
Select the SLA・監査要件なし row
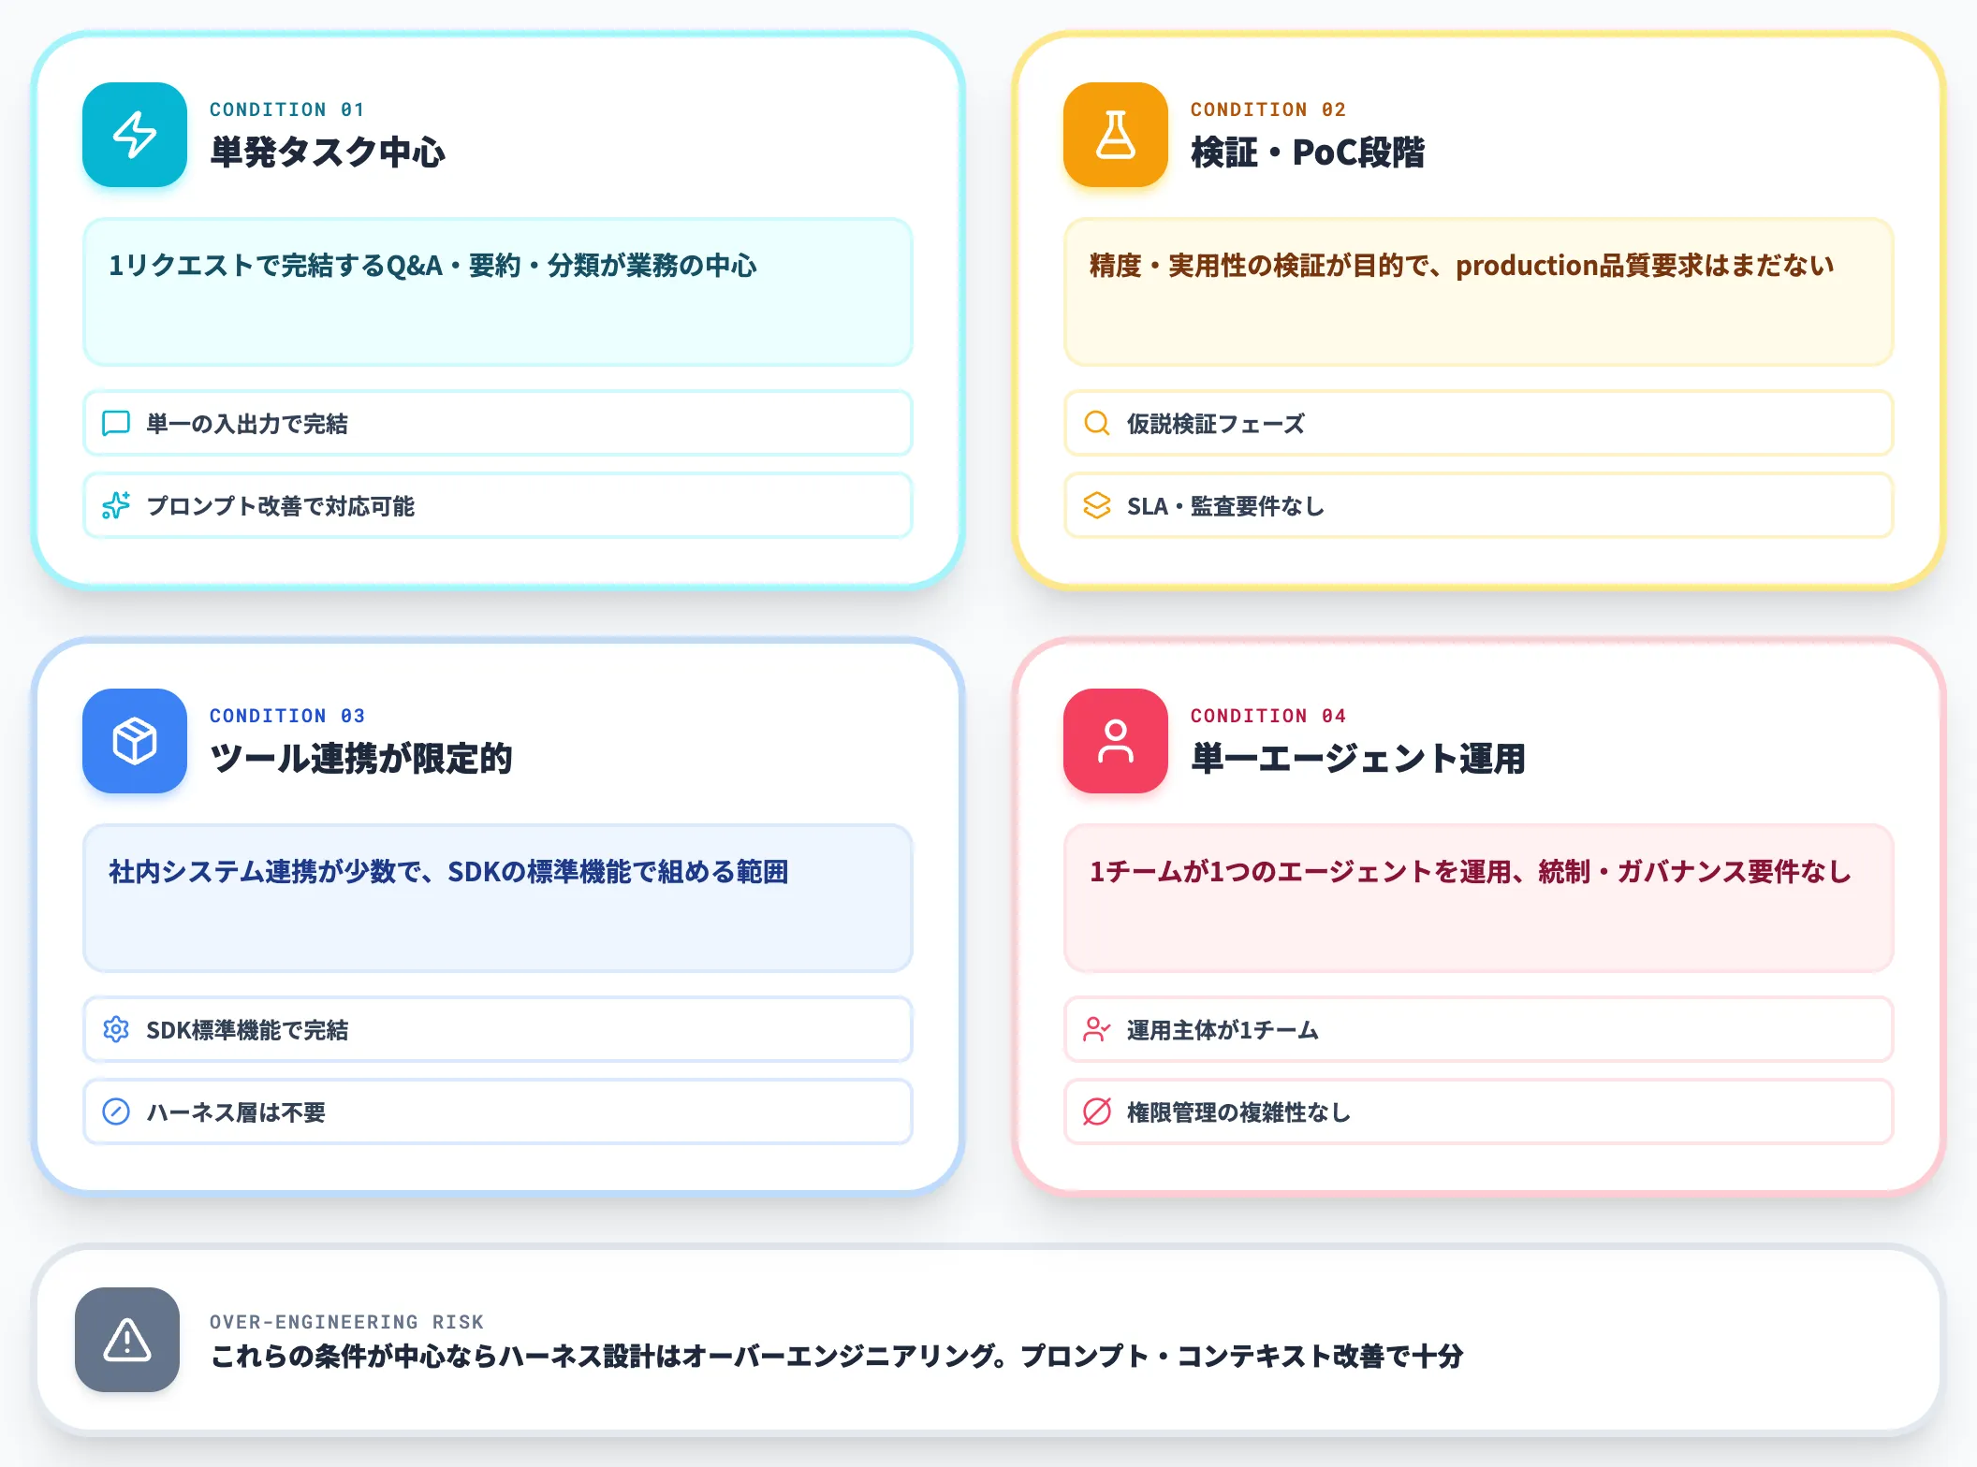coord(1479,506)
